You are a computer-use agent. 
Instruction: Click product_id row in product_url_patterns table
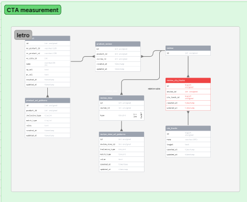pyautogui.click(x=47, y=111)
